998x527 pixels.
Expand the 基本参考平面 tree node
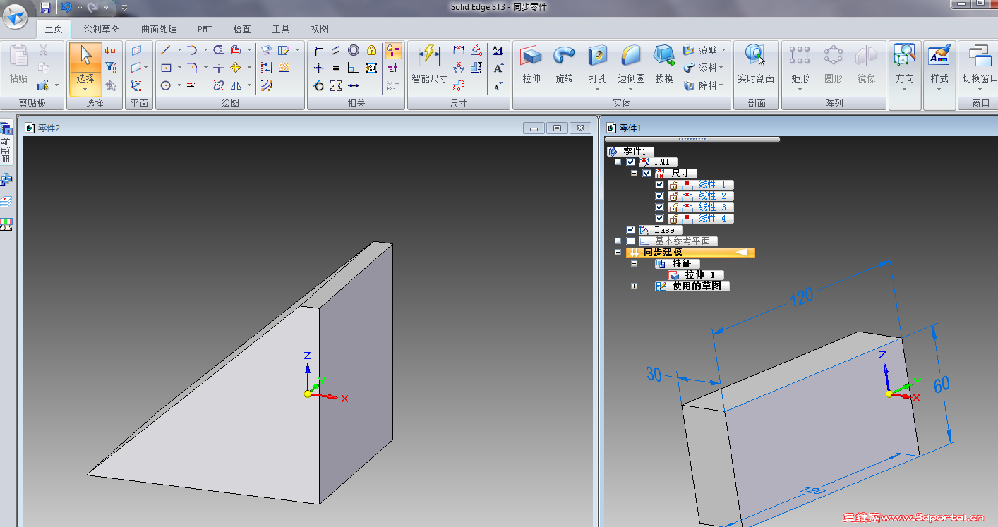618,241
